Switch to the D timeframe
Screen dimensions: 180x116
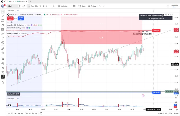coord(46,6)
